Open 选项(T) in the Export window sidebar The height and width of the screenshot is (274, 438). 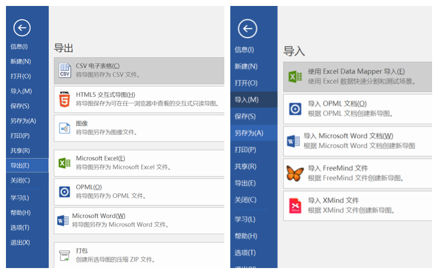pos(20,228)
